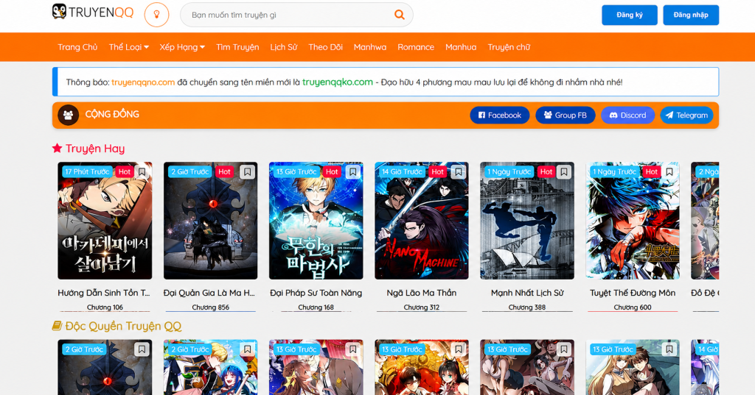The height and width of the screenshot is (395, 755).
Task: Click the Đại Quản Gia Là Ma H... title
Action: 209,293
